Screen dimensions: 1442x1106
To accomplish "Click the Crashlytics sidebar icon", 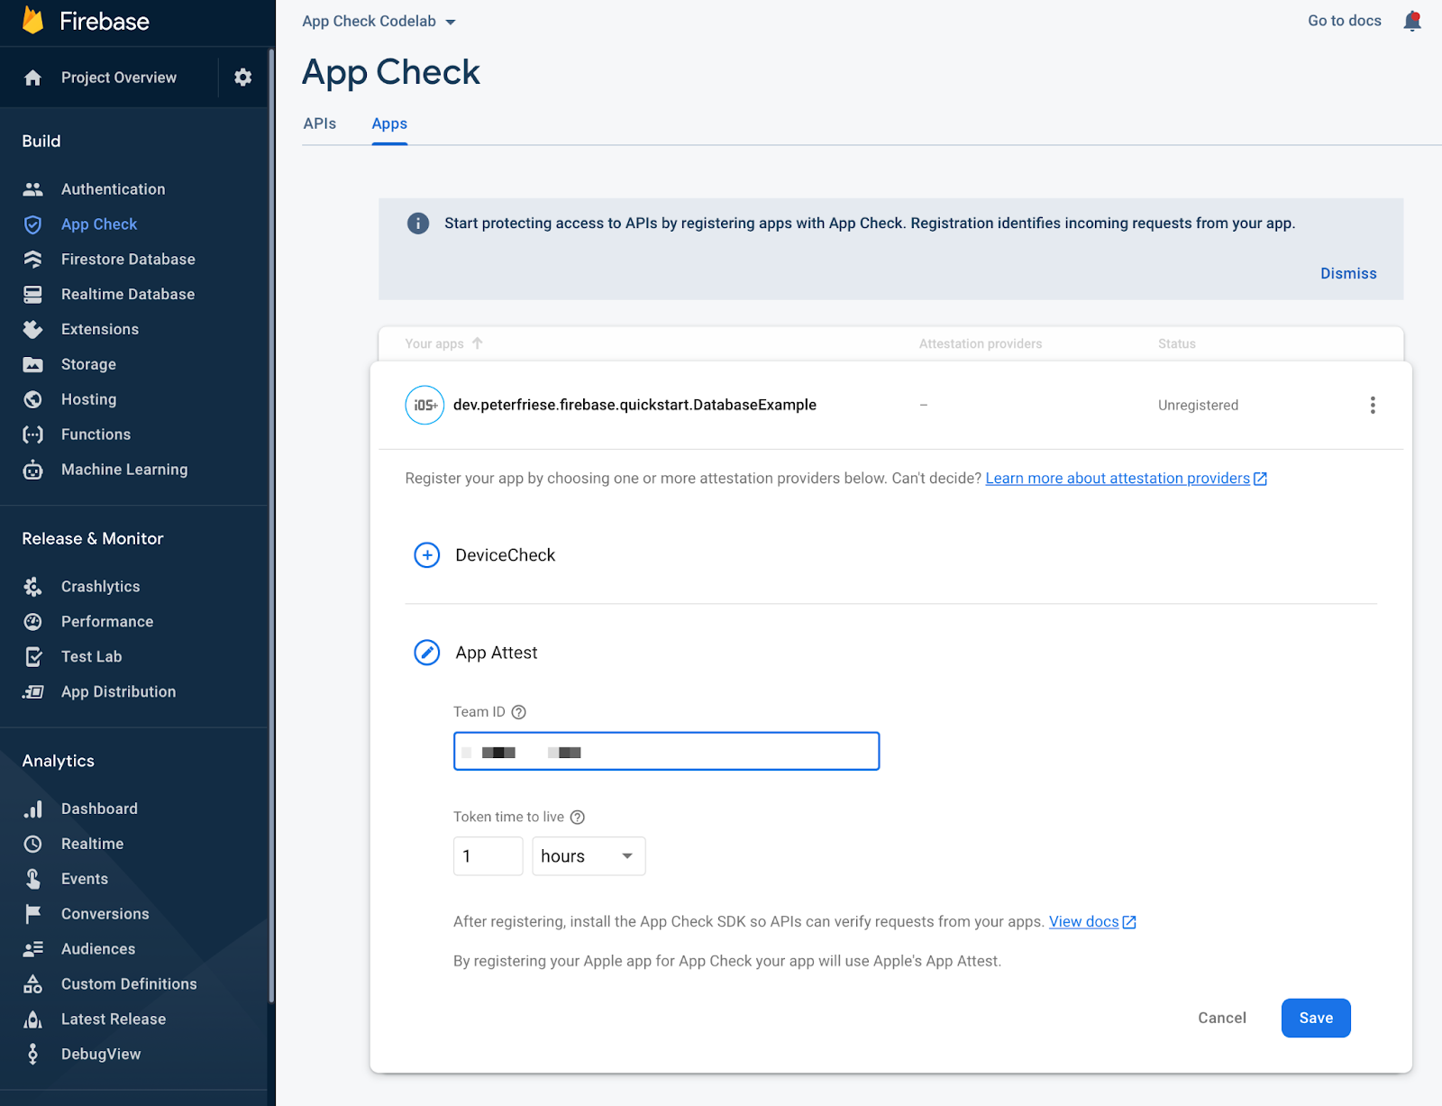I will (33, 587).
